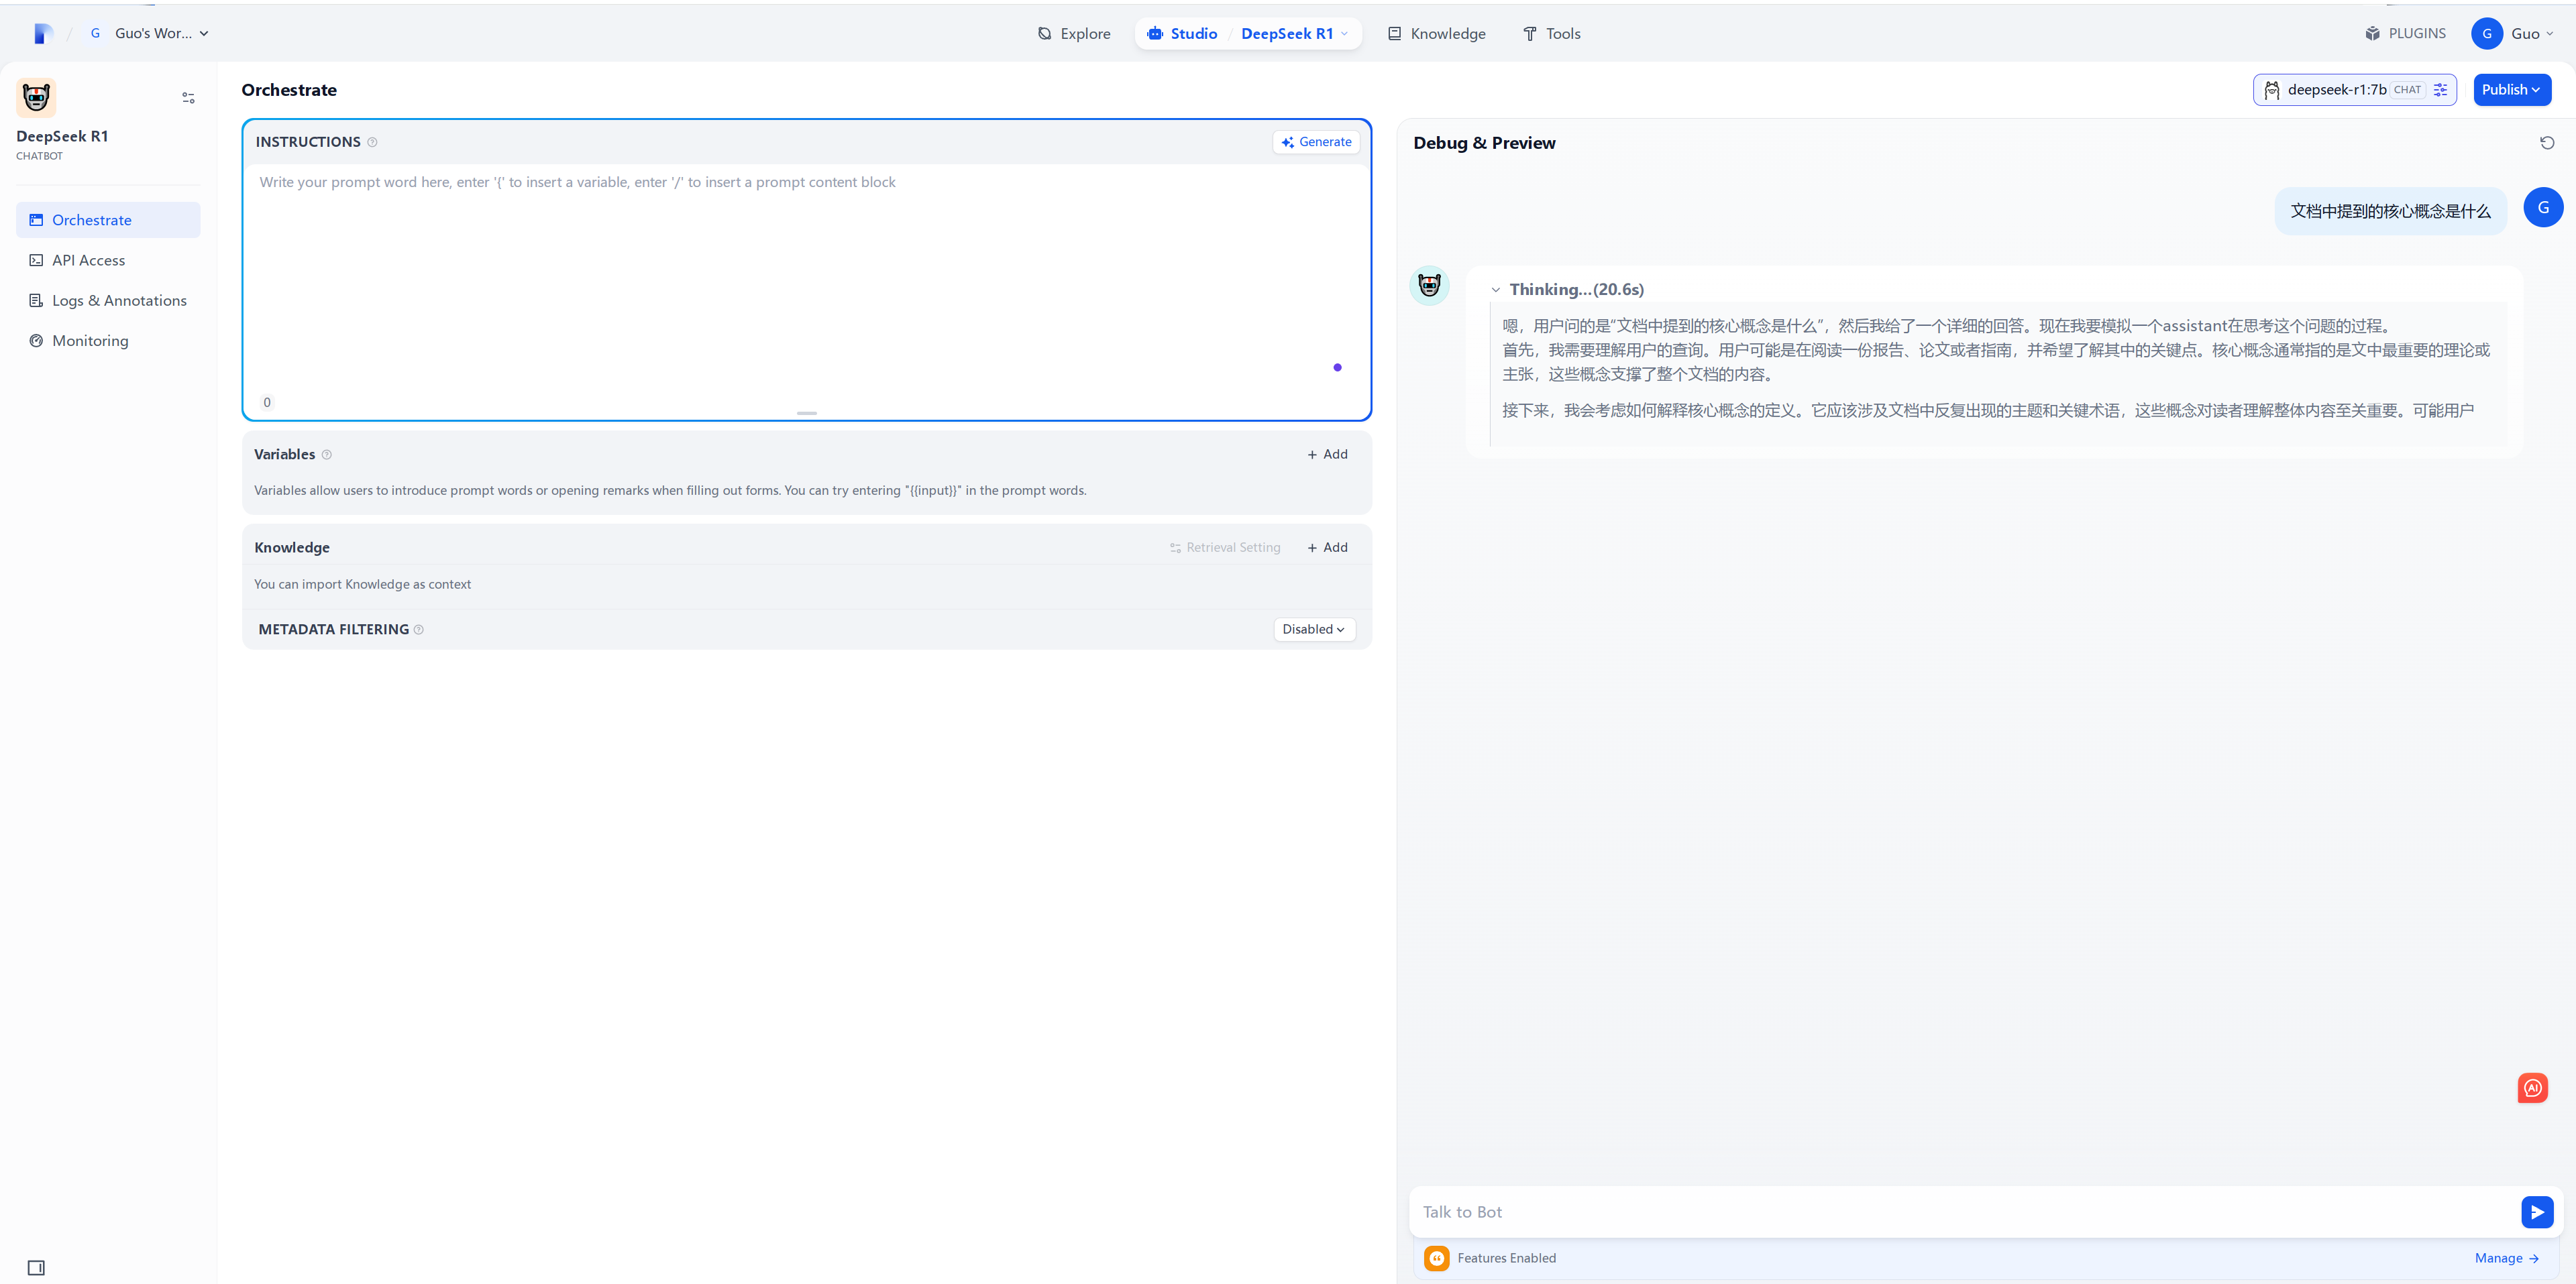Click the Generate prompt button
Image resolution: width=2576 pixels, height=1284 pixels.
coord(1316,142)
